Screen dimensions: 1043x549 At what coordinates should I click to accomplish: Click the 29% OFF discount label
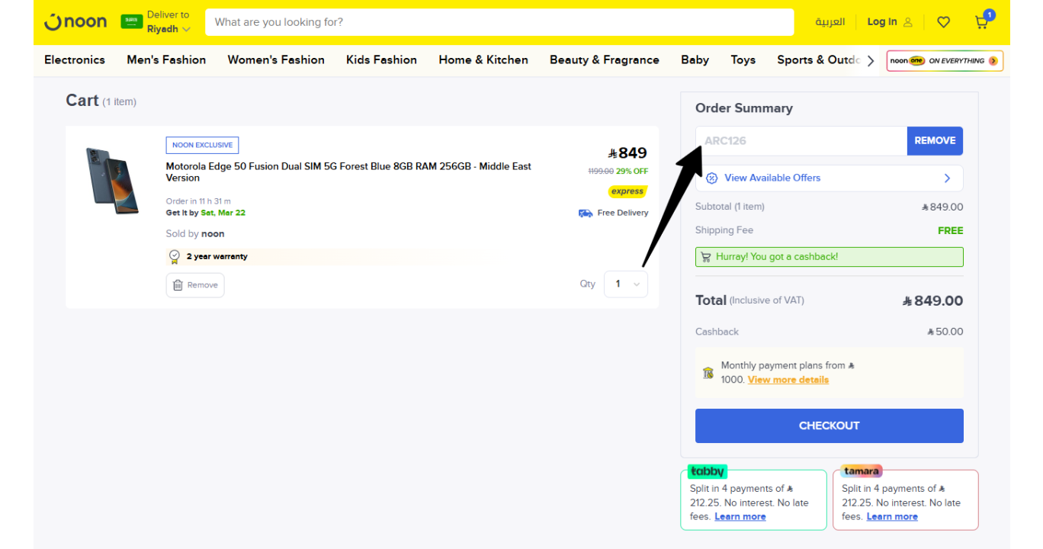point(632,172)
